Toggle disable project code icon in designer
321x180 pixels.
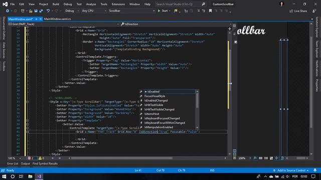tap(282, 158)
